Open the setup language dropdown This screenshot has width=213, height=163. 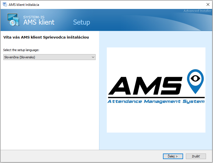tap(49, 57)
